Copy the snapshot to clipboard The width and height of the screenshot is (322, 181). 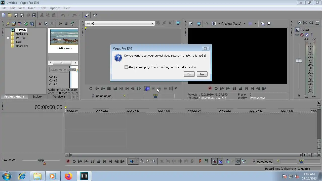coord(262,24)
